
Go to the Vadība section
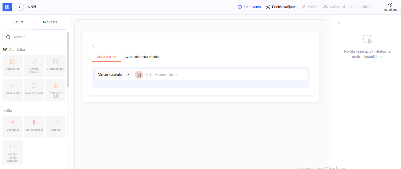(x=310, y=7)
